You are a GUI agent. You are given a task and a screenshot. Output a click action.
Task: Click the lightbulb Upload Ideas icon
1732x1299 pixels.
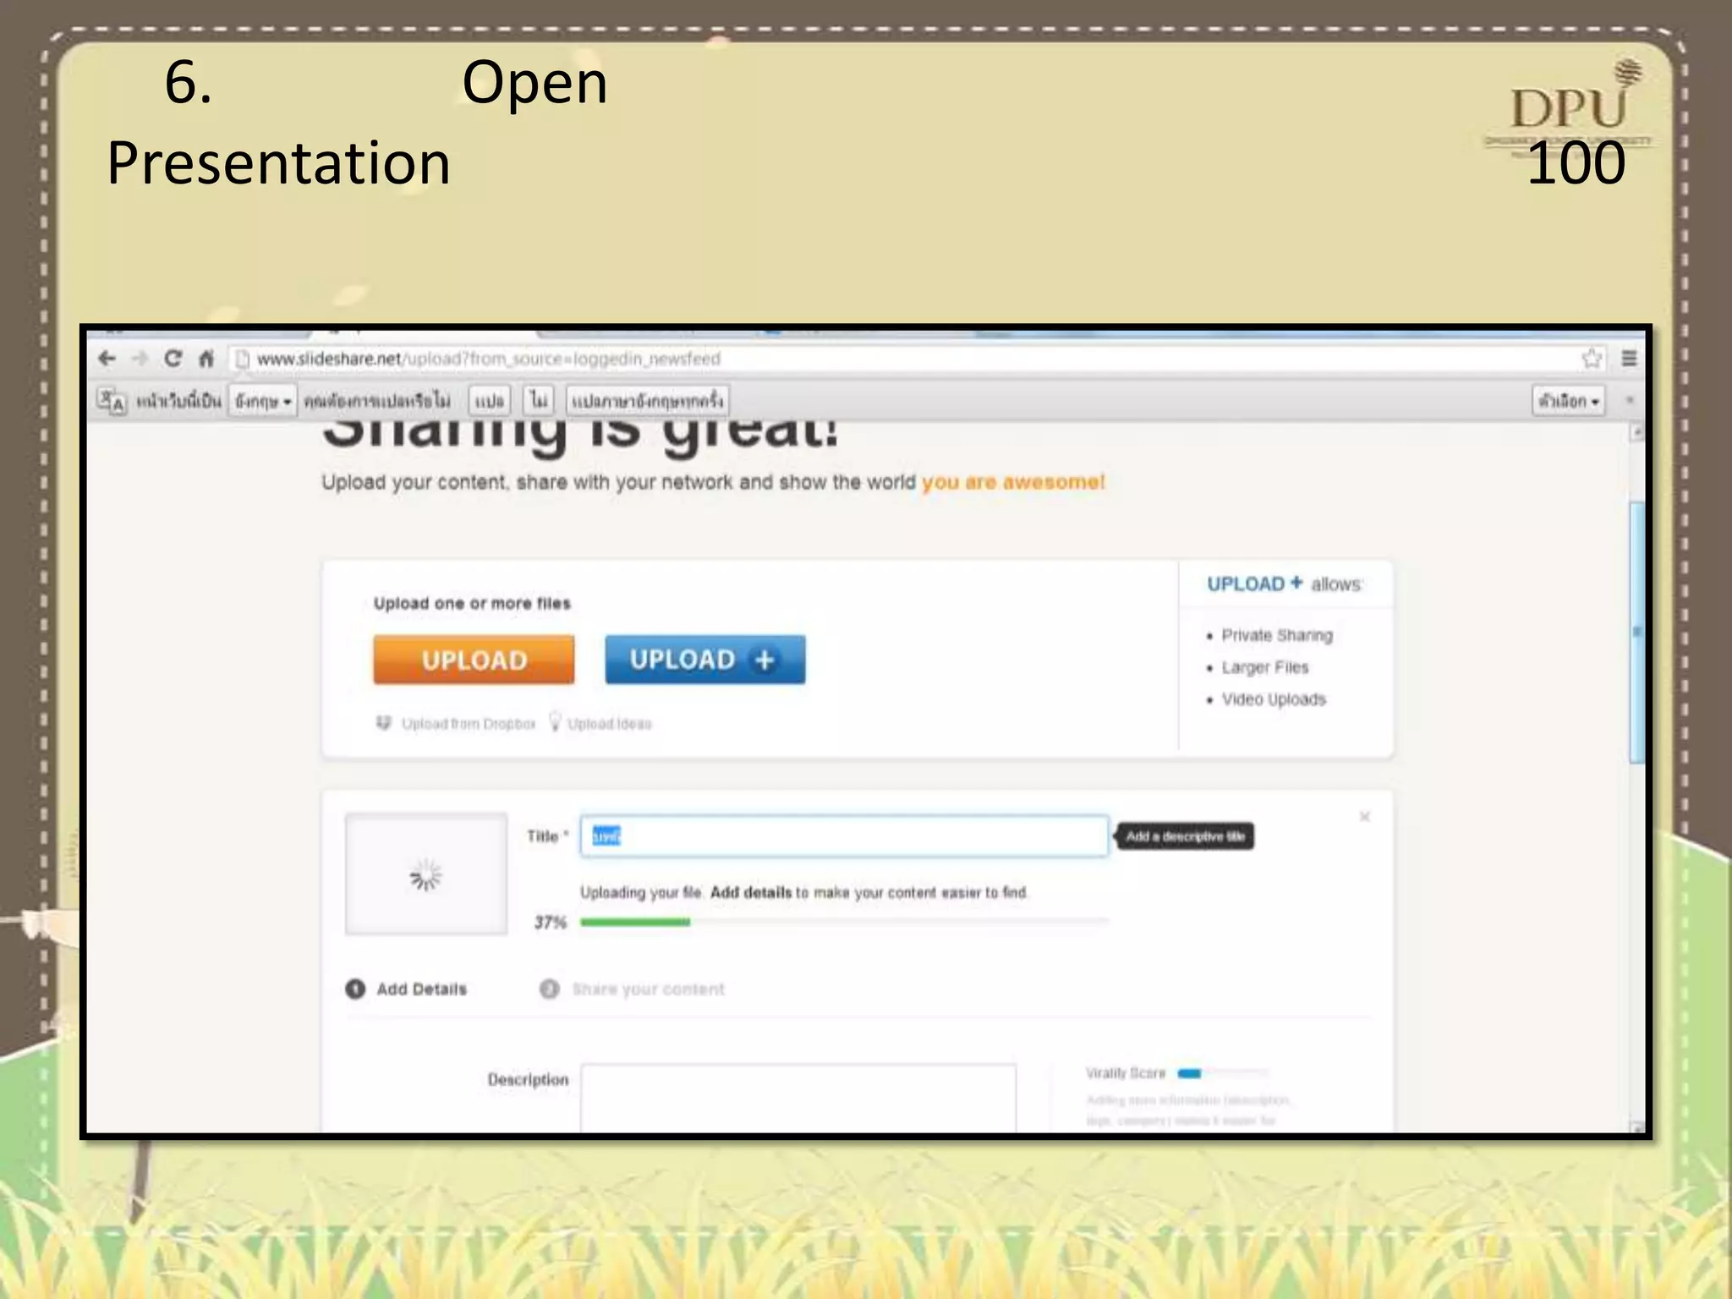(555, 721)
